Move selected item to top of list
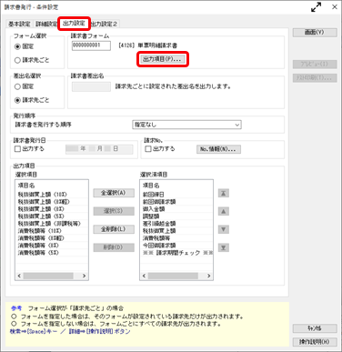Image resolution: width=342 pixels, height=352 pixels. (x=224, y=193)
